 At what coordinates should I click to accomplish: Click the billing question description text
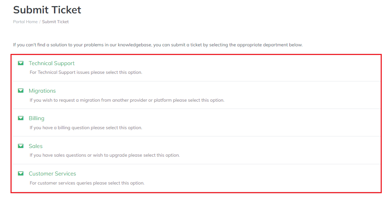point(86,128)
